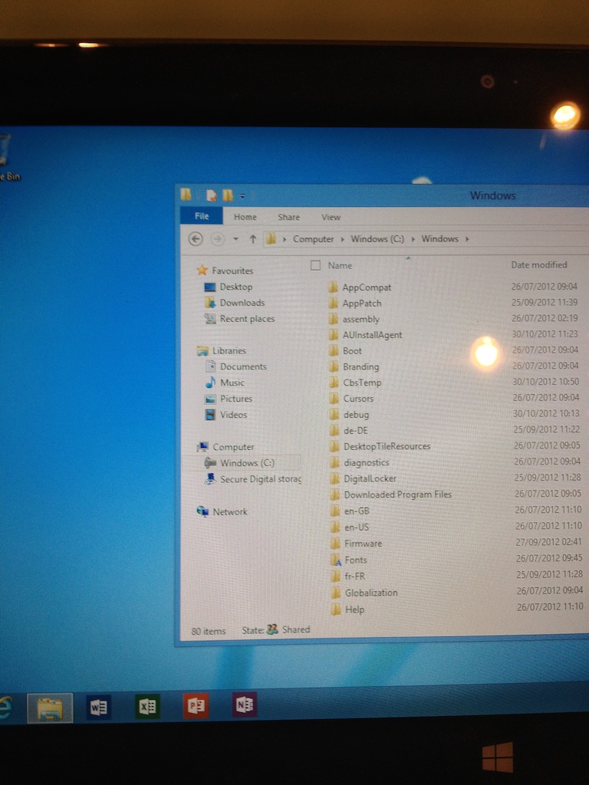Switch to the View ribbon tab
This screenshot has width=589, height=785.
(x=331, y=217)
